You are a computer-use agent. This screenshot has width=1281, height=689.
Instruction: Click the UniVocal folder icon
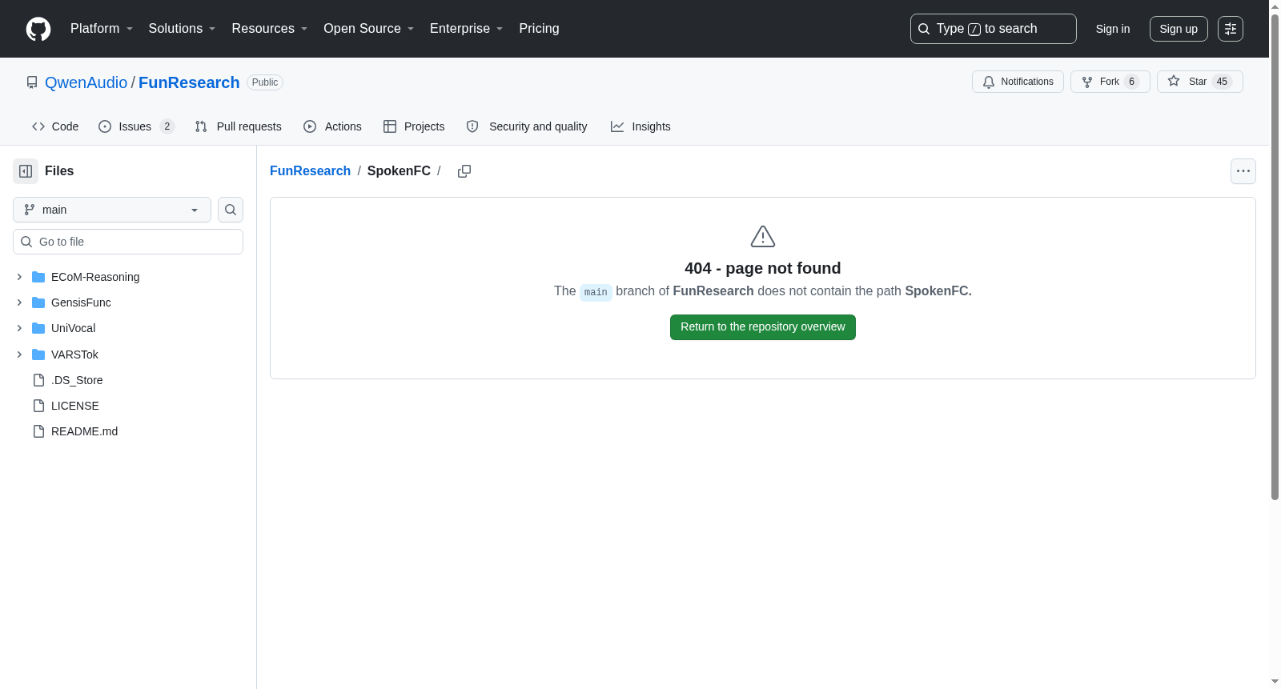pyautogui.click(x=38, y=328)
